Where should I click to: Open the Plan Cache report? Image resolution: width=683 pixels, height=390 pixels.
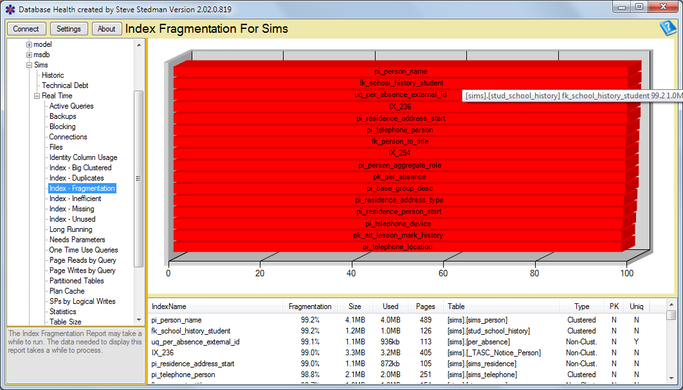[x=66, y=290]
